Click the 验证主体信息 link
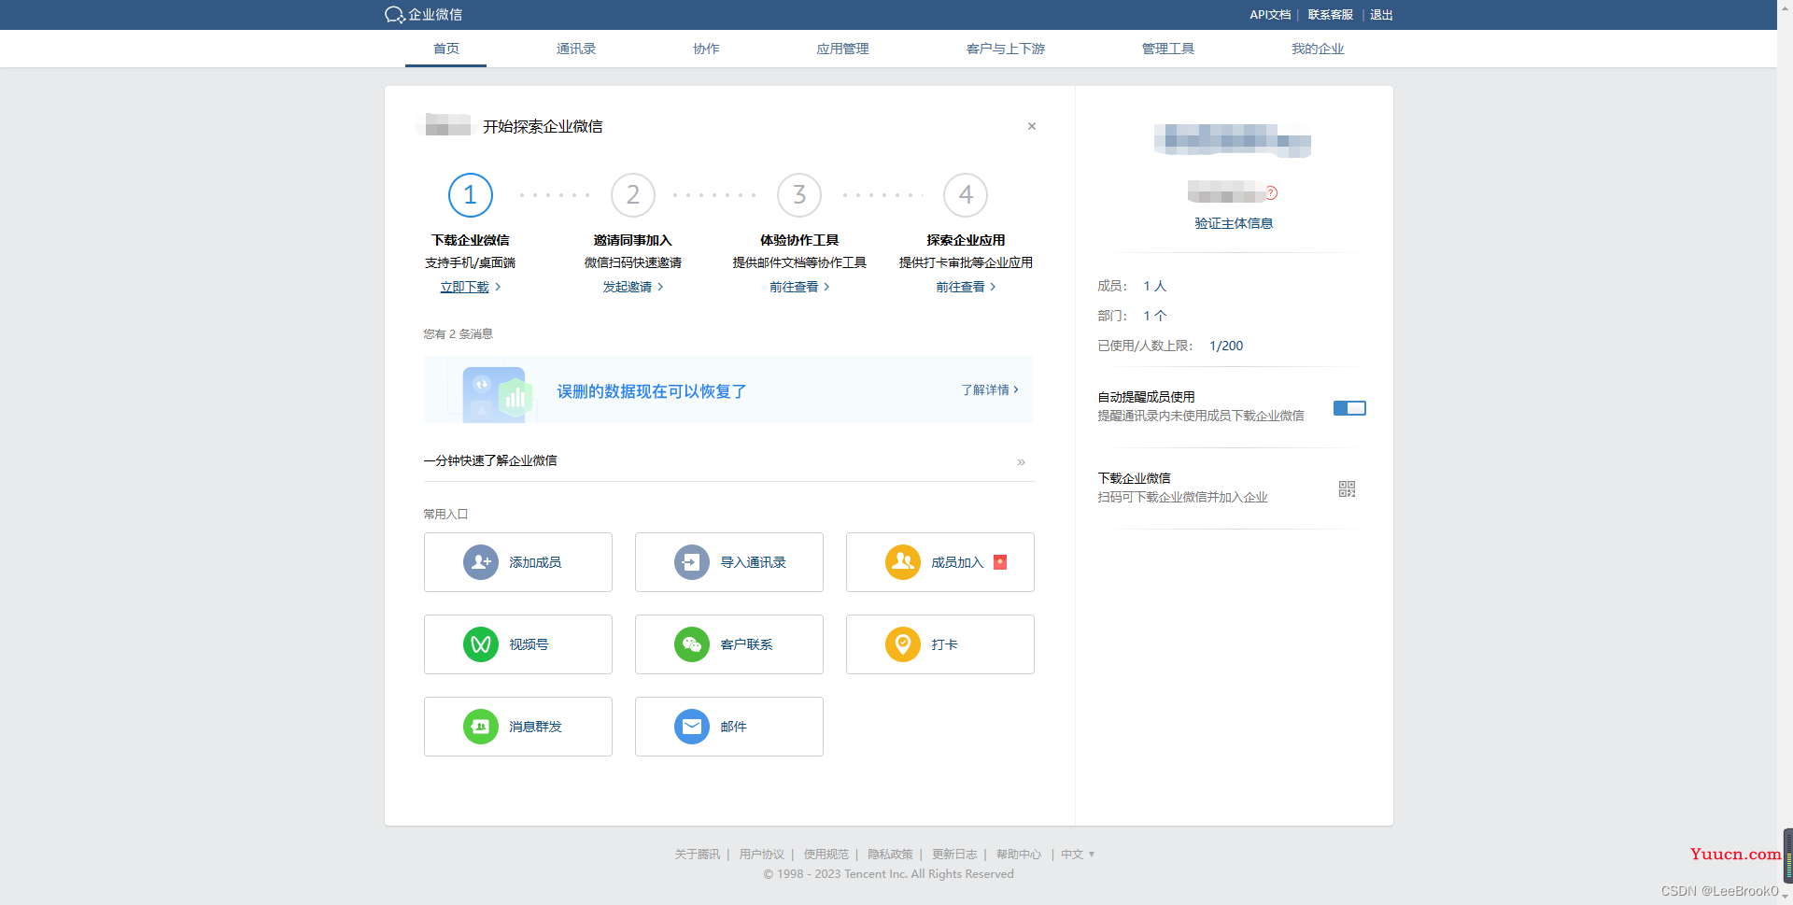 pyautogui.click(x=1234, y=223)
